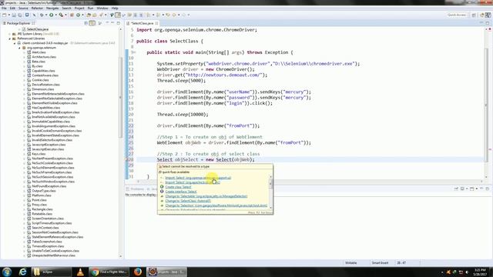Click the Open Type toolbar icon
The image size is (493, 277).
click(89, 15)
